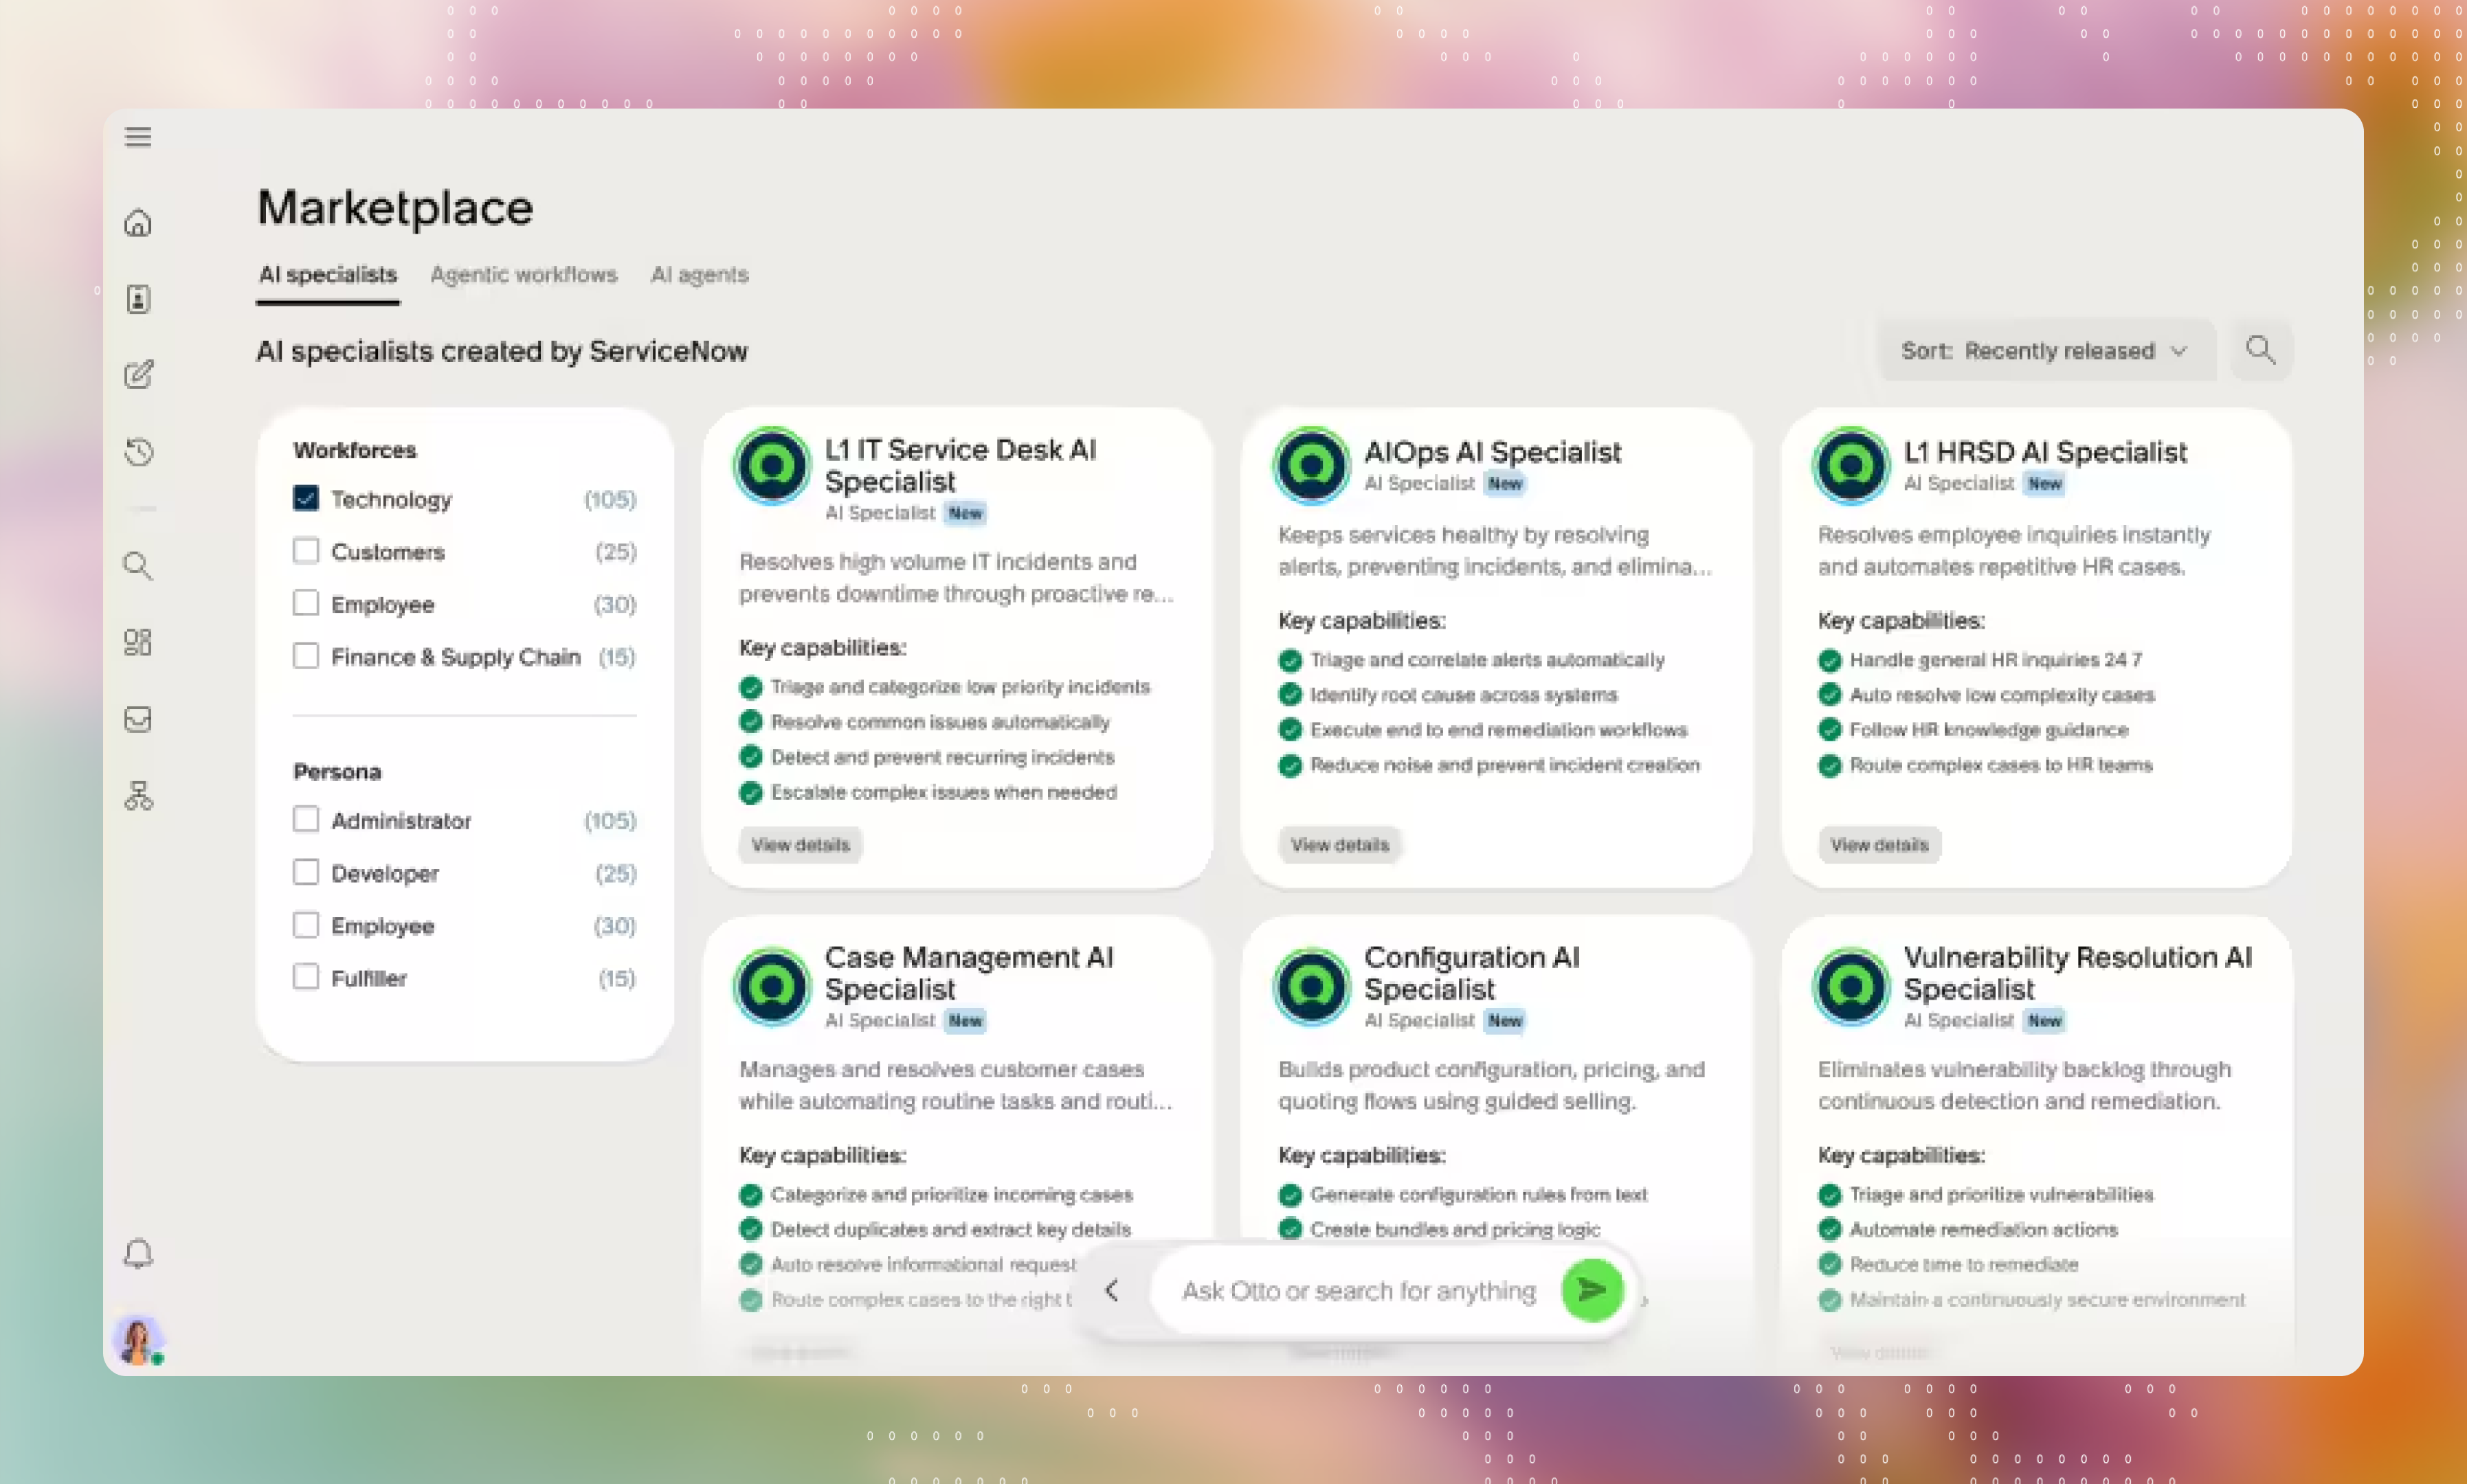The image size is (2467, 1484).
Task: Check the Administrator persona checkbox
Action: [x=306, y=819]
